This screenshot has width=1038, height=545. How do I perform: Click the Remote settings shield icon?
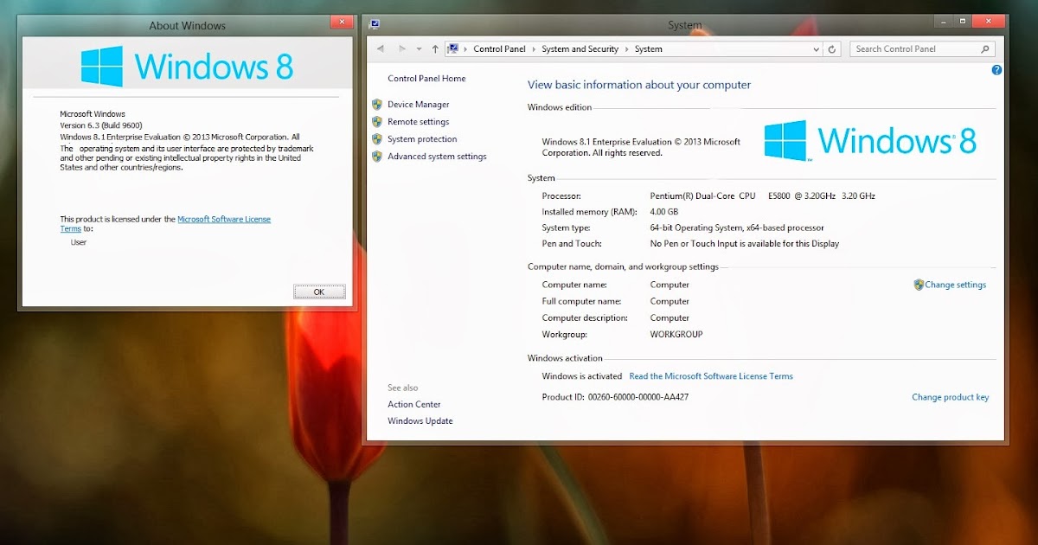[x=377, y=121]
